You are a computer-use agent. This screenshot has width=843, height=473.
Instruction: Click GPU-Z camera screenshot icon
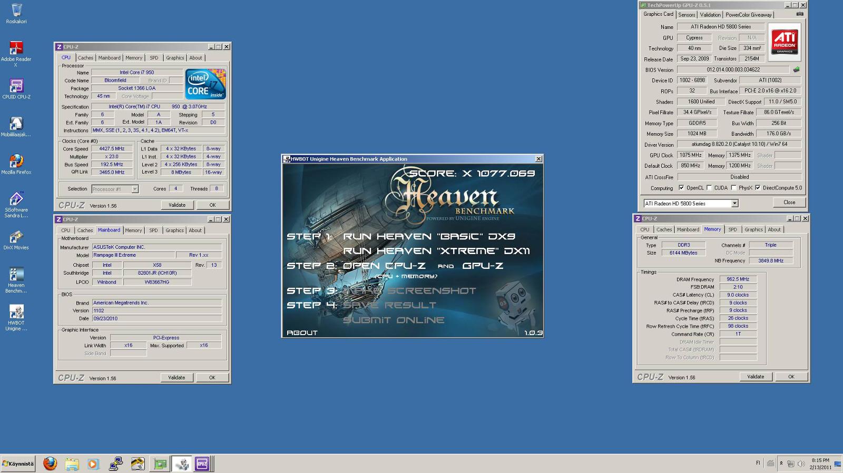[x=799, y=14]
